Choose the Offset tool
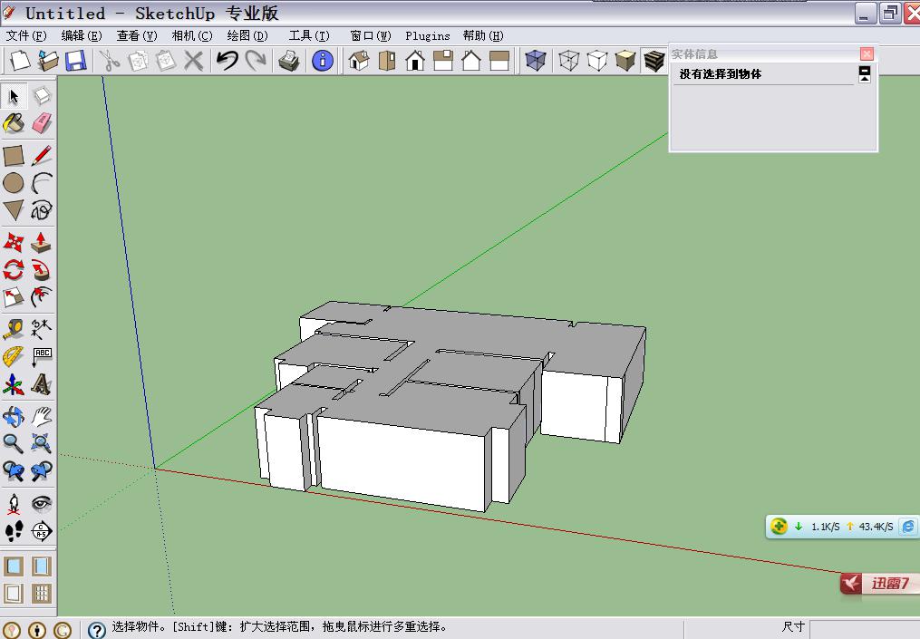Image resolution: width=920 pixels, height=639 pixels. [x=42, y=297]
